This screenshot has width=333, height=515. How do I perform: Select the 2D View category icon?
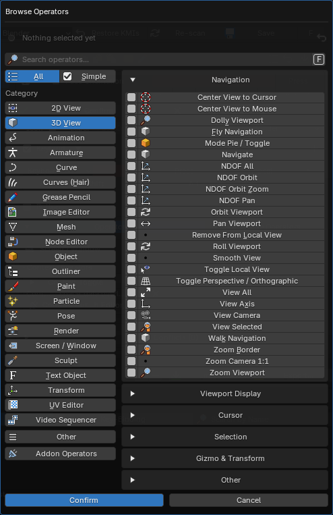[13, 108]
